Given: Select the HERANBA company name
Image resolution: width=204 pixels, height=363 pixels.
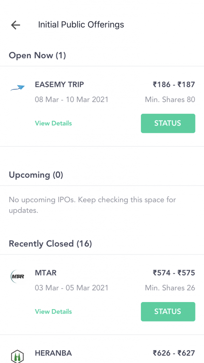Looking at the screenshot, I should click(53, 353).
